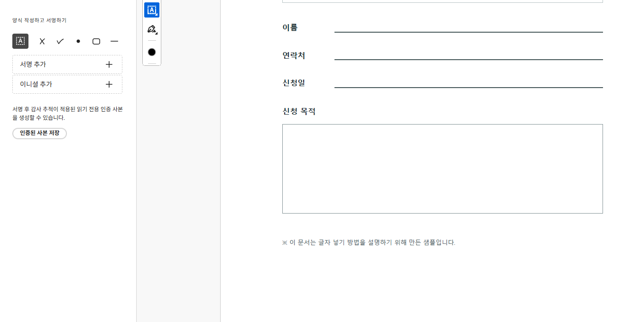Click 인증된 사본 저장 button
This screenshot has height=322, width=631.
(39, 134)
